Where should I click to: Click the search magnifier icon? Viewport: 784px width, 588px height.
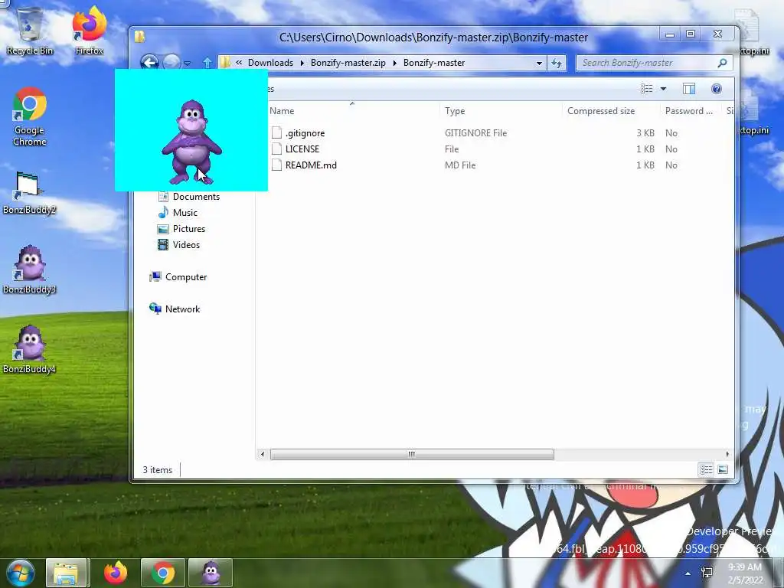coord(722,63)
